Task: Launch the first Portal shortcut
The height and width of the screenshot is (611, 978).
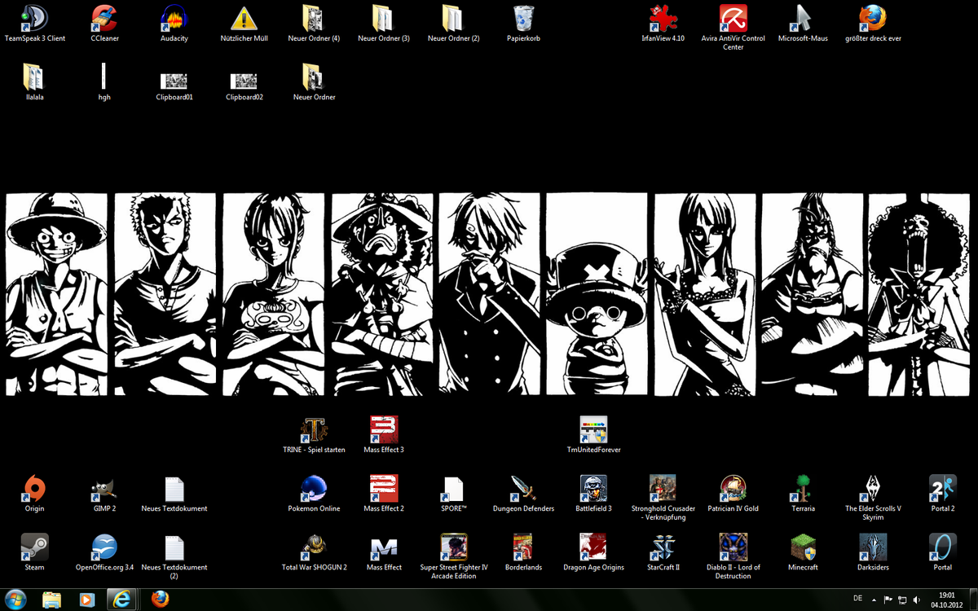Action: [942, 552]
